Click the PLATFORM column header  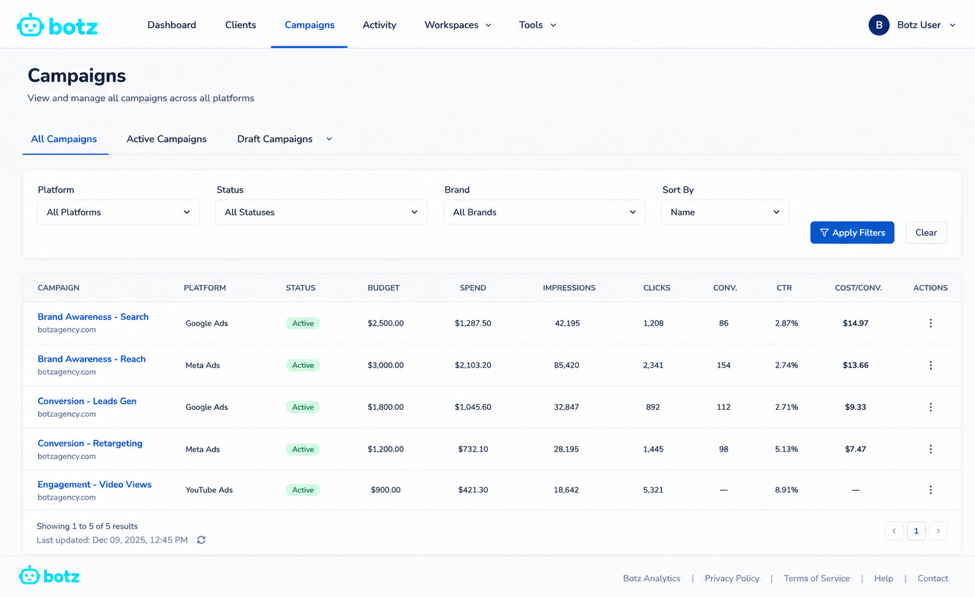205,288
